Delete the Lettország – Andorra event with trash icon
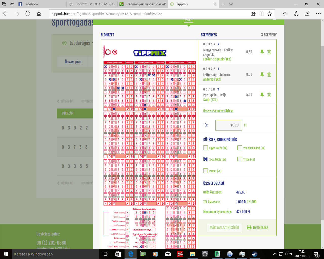 [x=269, y=75]
